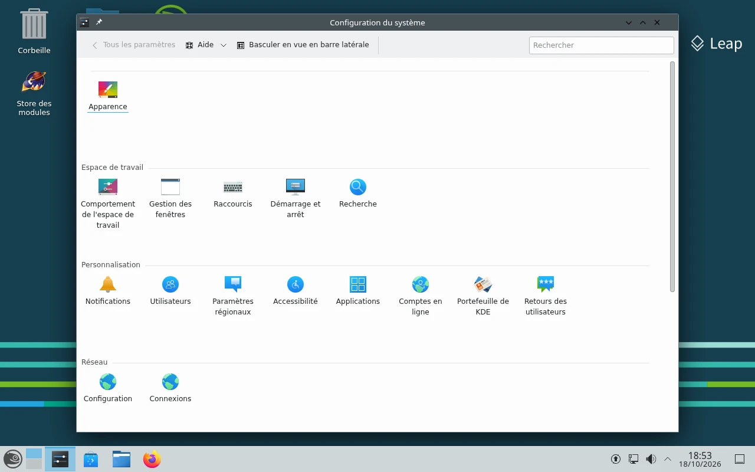Open Retours des utilisateurs settings
The height and width of the screenshot is (472, 755).
pos(546,296)
